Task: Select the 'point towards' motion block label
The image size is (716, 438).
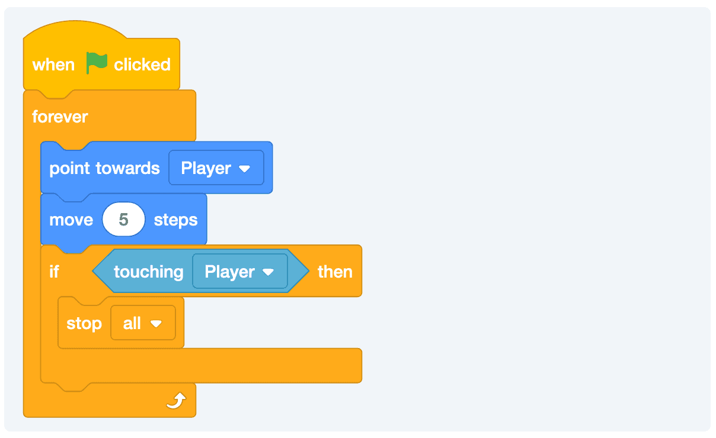Action: click(104, 168)
